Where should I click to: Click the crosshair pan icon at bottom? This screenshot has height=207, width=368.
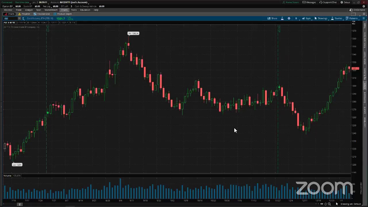click(325, 204)
